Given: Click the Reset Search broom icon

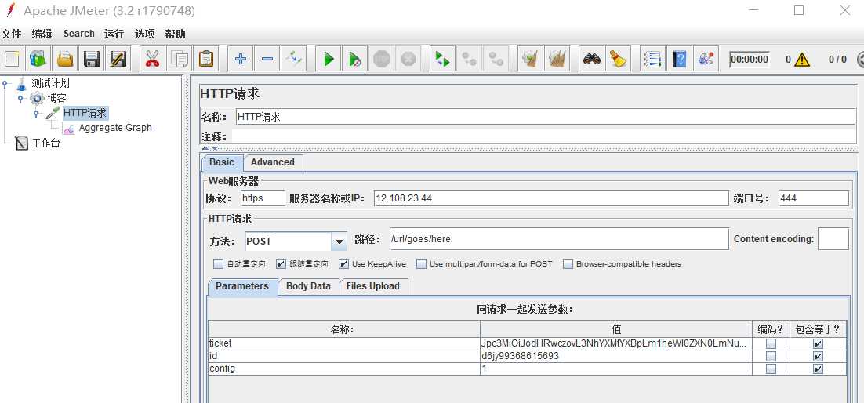Looking at the screenshot, I should (x=619, y=59).
